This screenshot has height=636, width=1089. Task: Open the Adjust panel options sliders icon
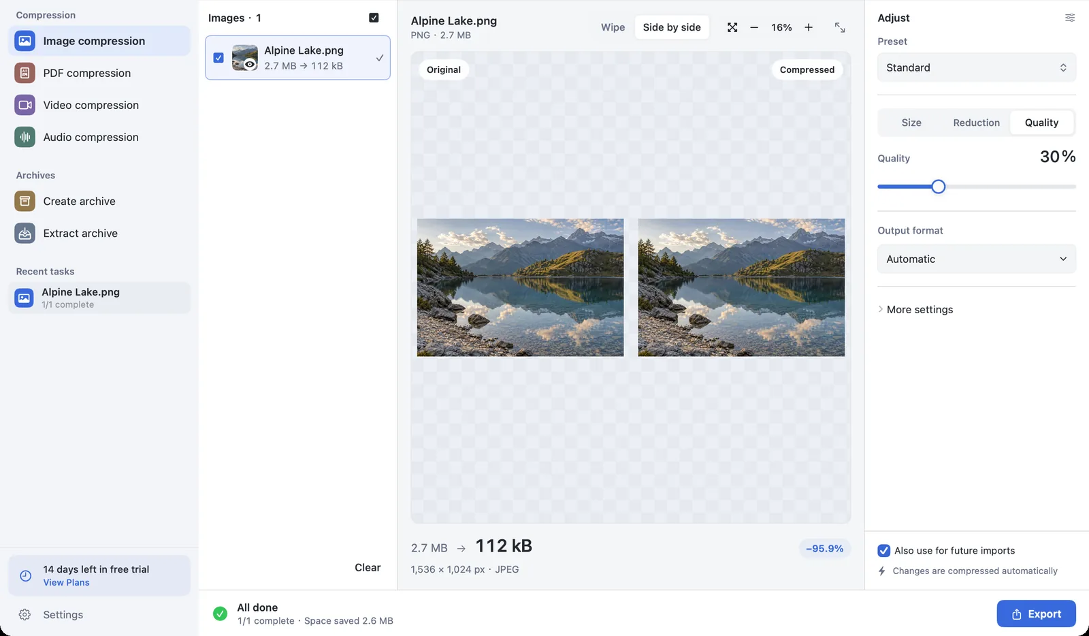coord(1070,18)
